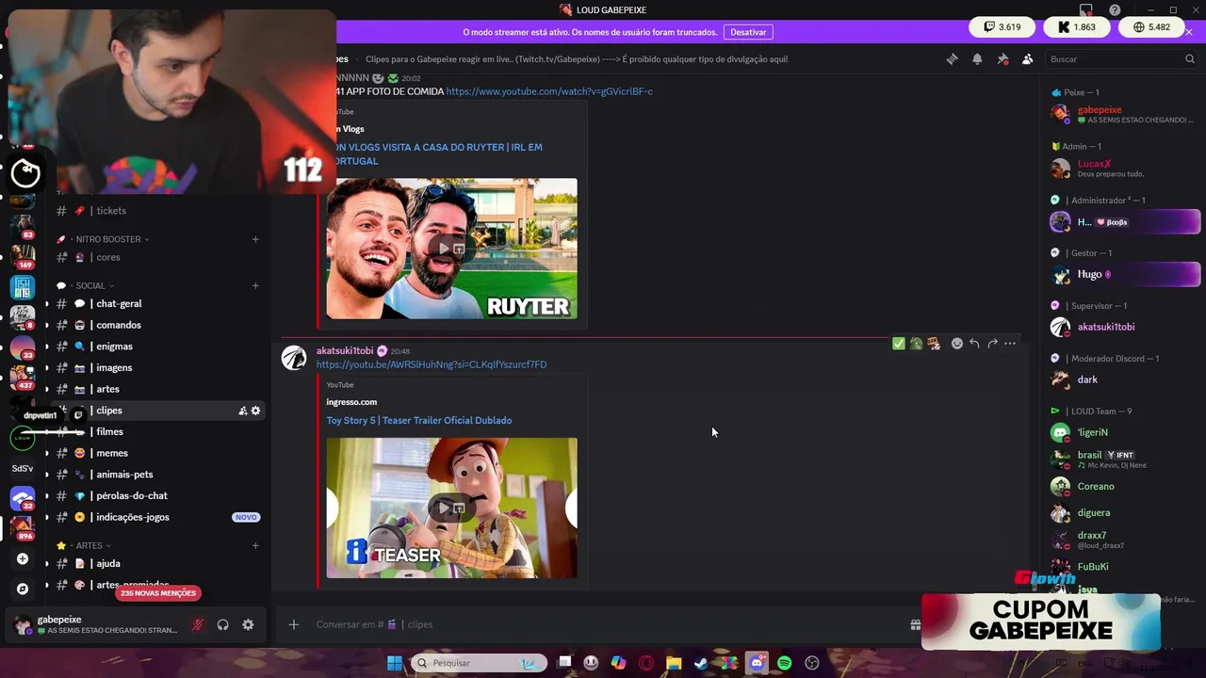
Task: React with frog emoji on message
Action: tap(916, 344)
